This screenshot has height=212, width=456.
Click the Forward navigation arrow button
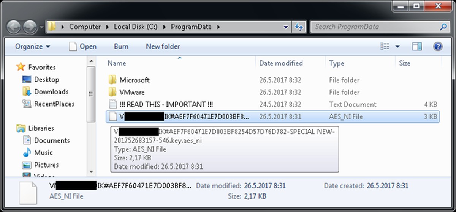click(x=30, y=27)
